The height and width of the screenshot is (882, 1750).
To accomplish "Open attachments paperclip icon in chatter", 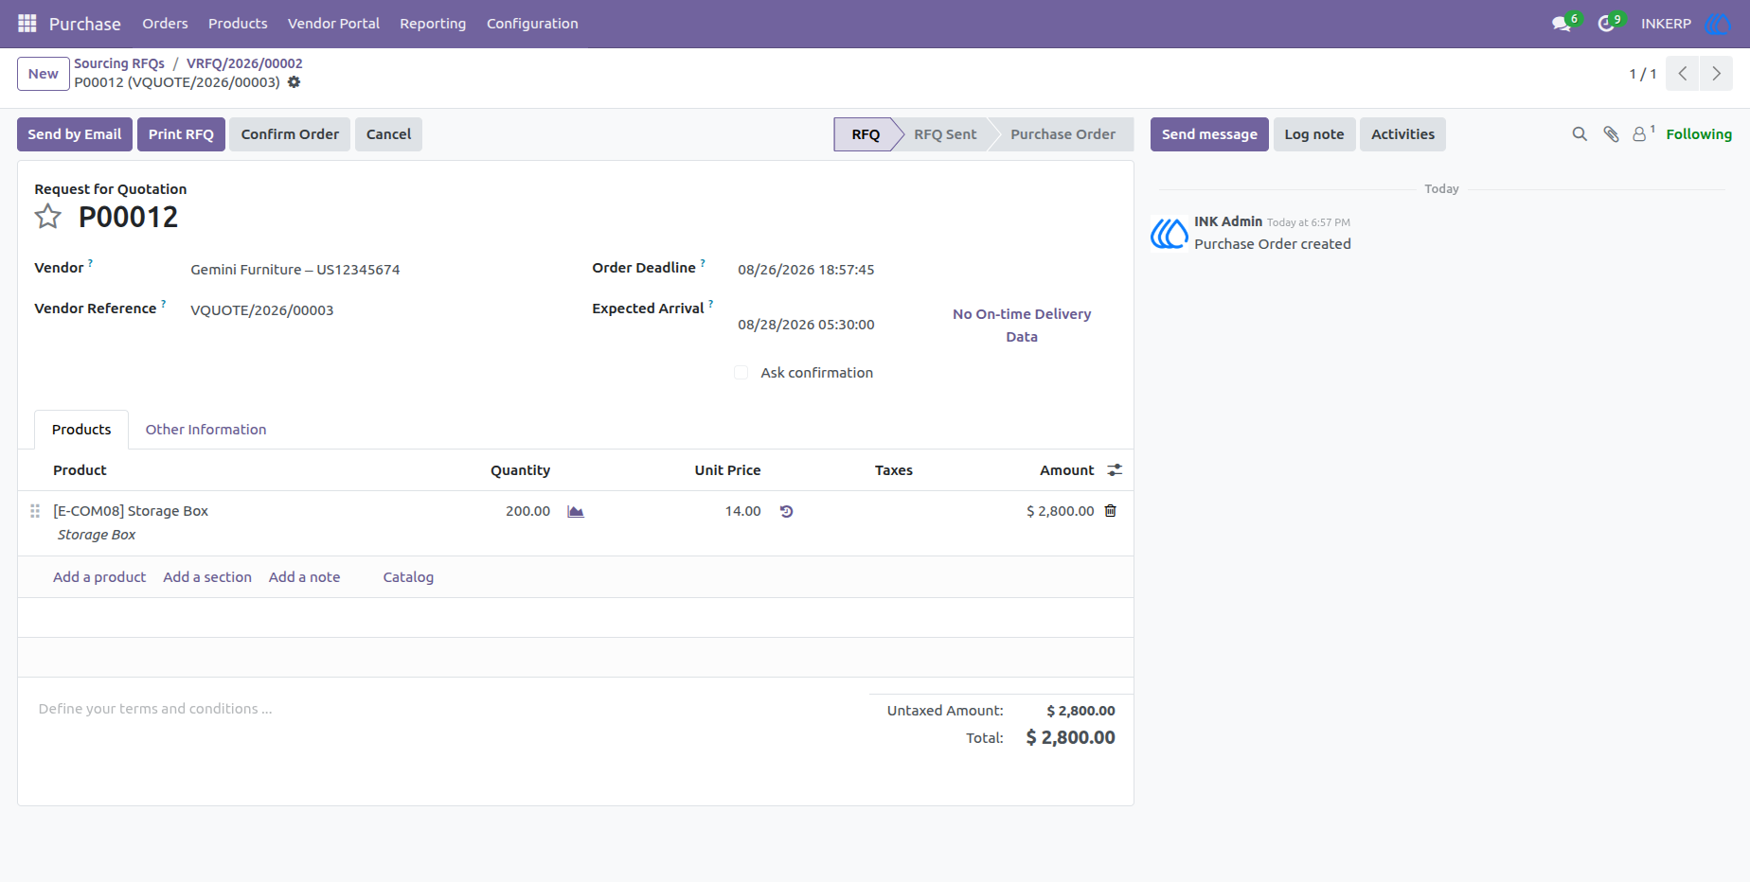I will tap(1611, 134).
